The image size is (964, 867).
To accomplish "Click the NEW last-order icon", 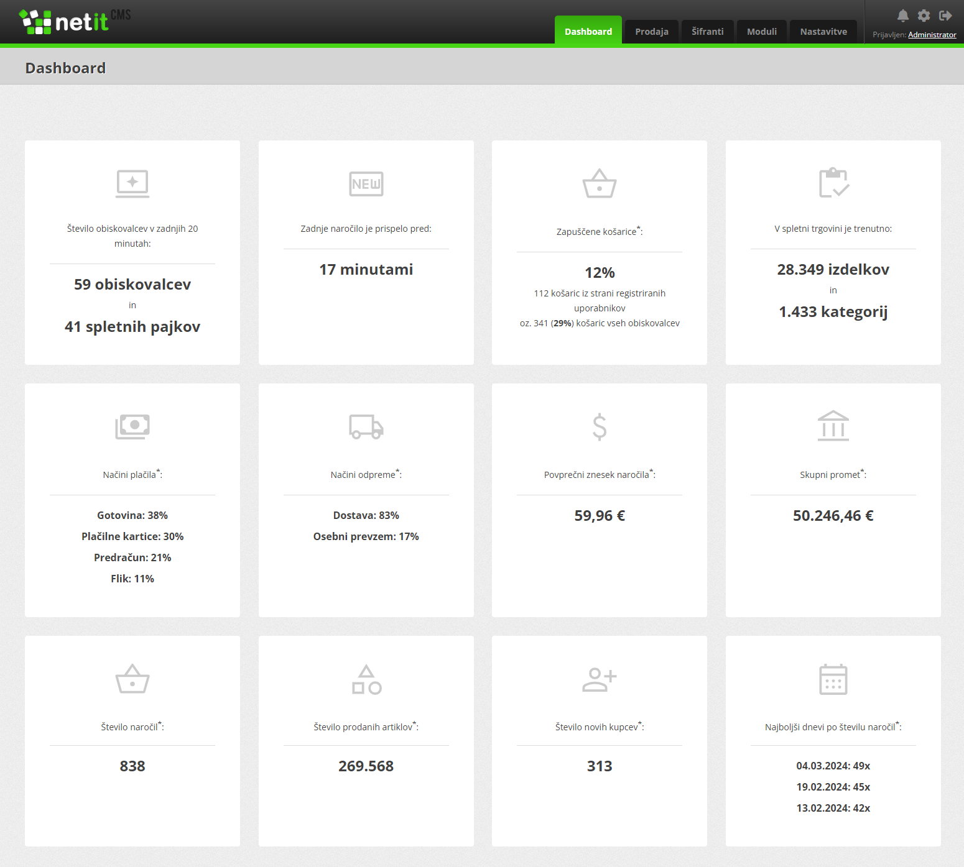I will click(366, 184).
